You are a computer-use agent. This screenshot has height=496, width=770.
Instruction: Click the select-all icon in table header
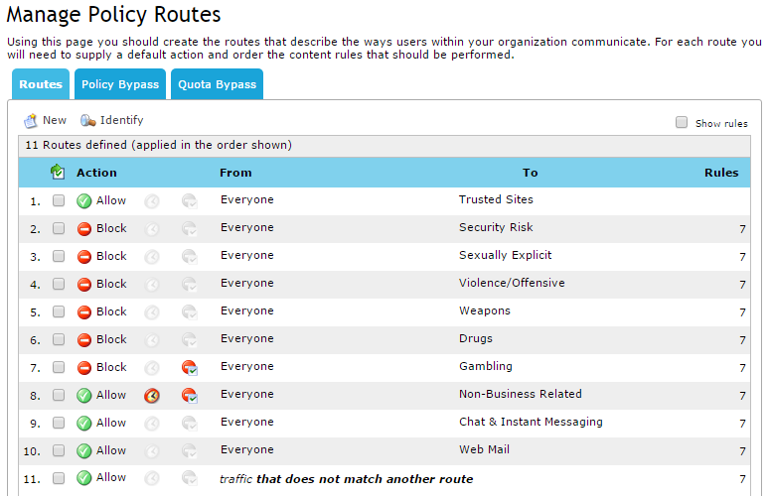point(58,173)
